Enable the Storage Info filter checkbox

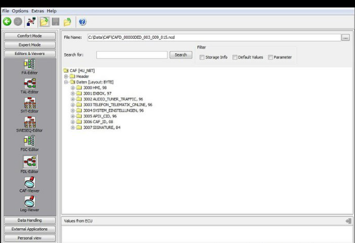[202, 58]
